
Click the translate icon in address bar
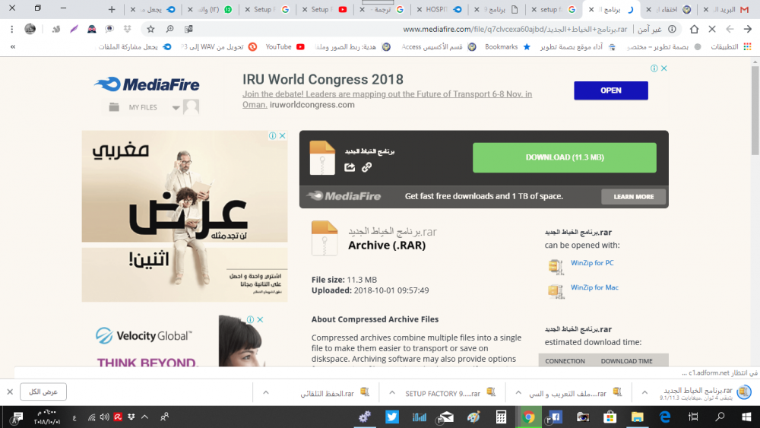(188, 29)
